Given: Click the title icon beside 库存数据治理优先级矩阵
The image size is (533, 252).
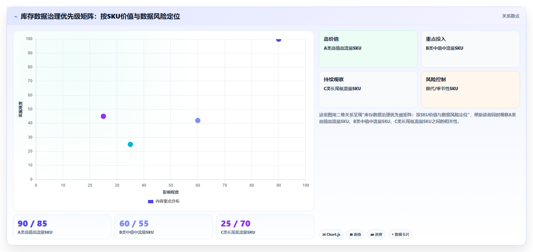Looking at the screenshot, I should pos(16,17).
